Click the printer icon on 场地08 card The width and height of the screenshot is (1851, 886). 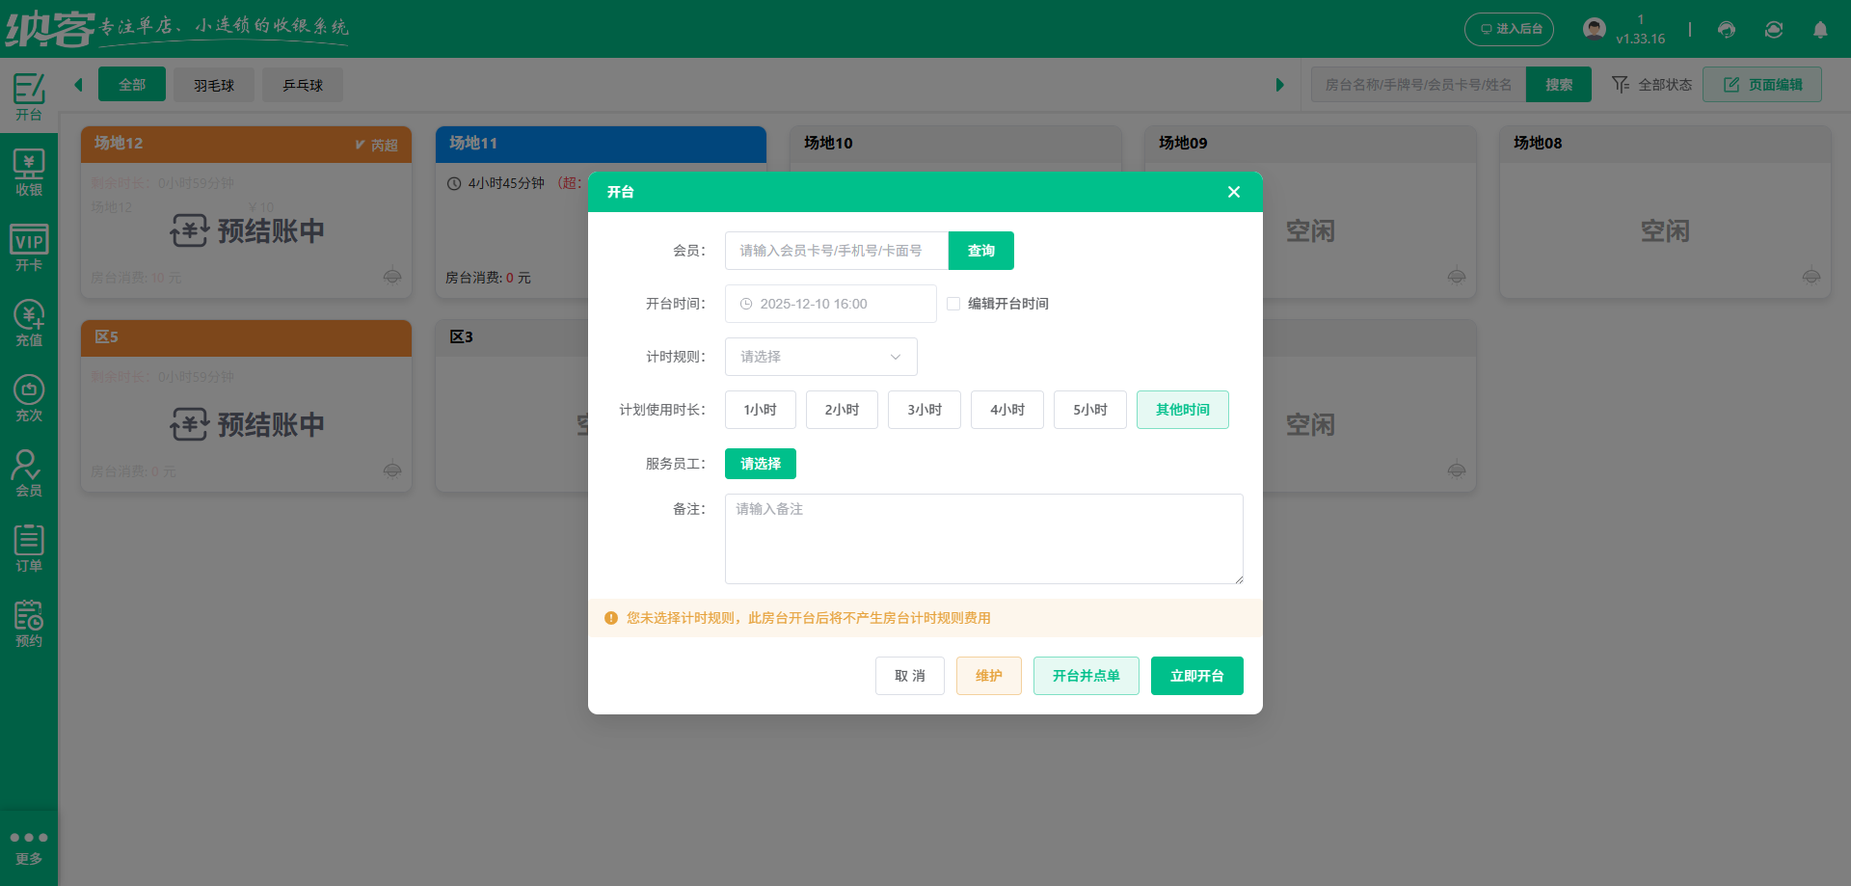point(1811,277)
